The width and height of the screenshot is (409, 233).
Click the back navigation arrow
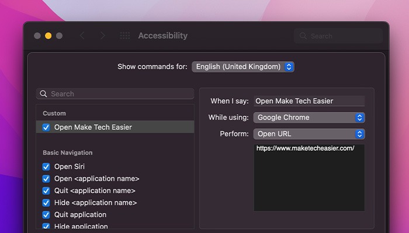pos(82,36)
